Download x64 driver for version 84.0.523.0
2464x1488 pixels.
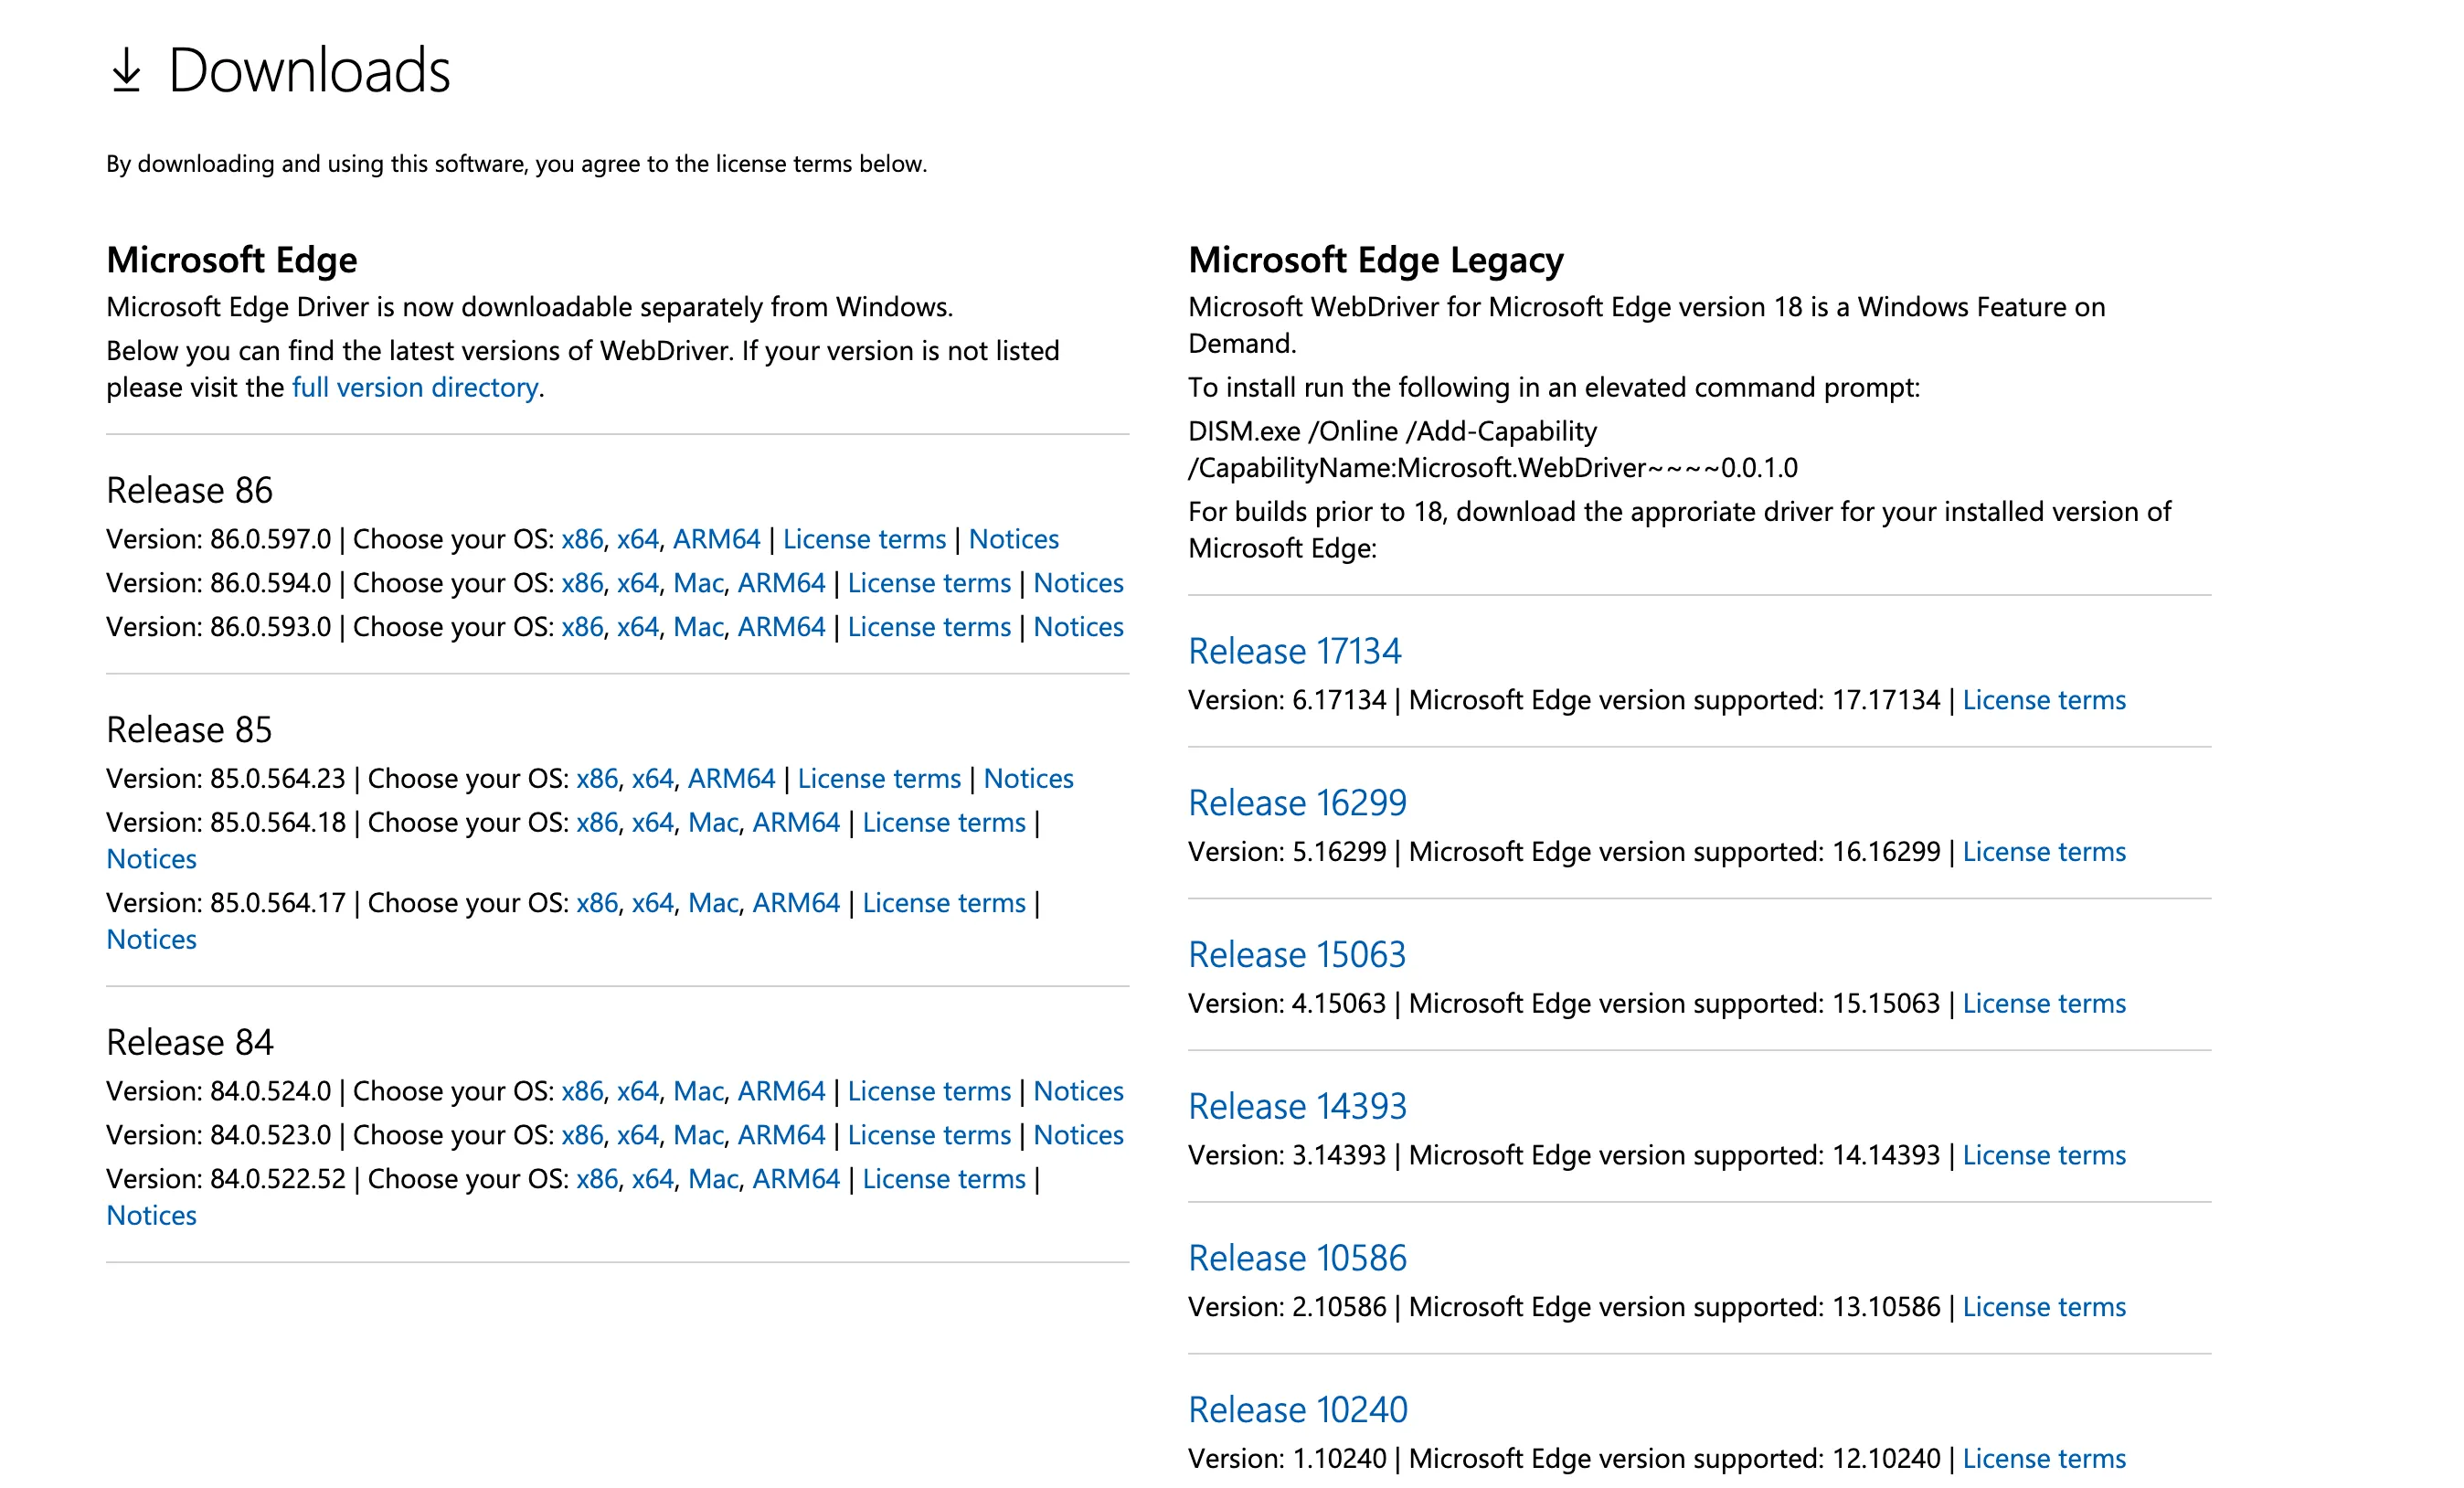coord(638,1135)
